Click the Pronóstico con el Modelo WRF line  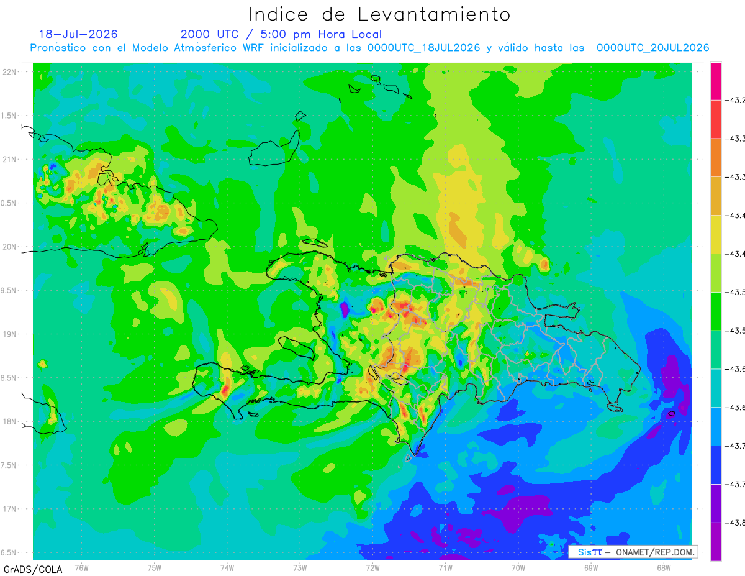click(x=370, y=48)
